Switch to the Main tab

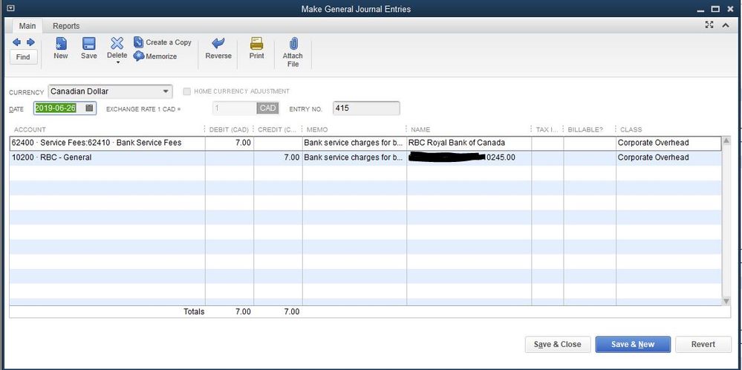click(27, 26)
